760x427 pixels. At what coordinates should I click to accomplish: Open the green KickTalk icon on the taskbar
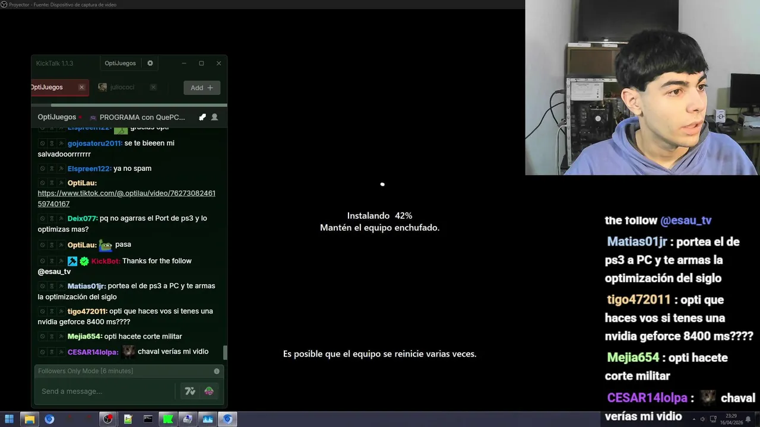168,419
